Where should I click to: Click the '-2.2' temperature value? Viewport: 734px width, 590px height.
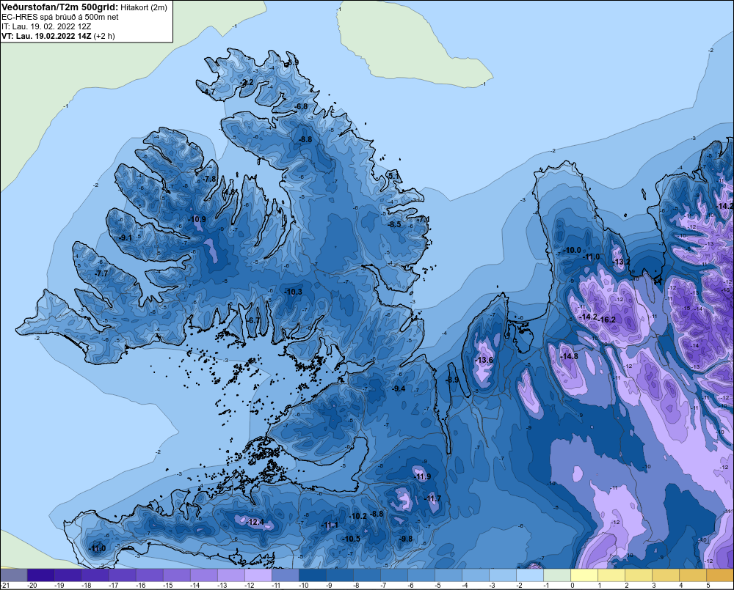click(x=247, y=82)
